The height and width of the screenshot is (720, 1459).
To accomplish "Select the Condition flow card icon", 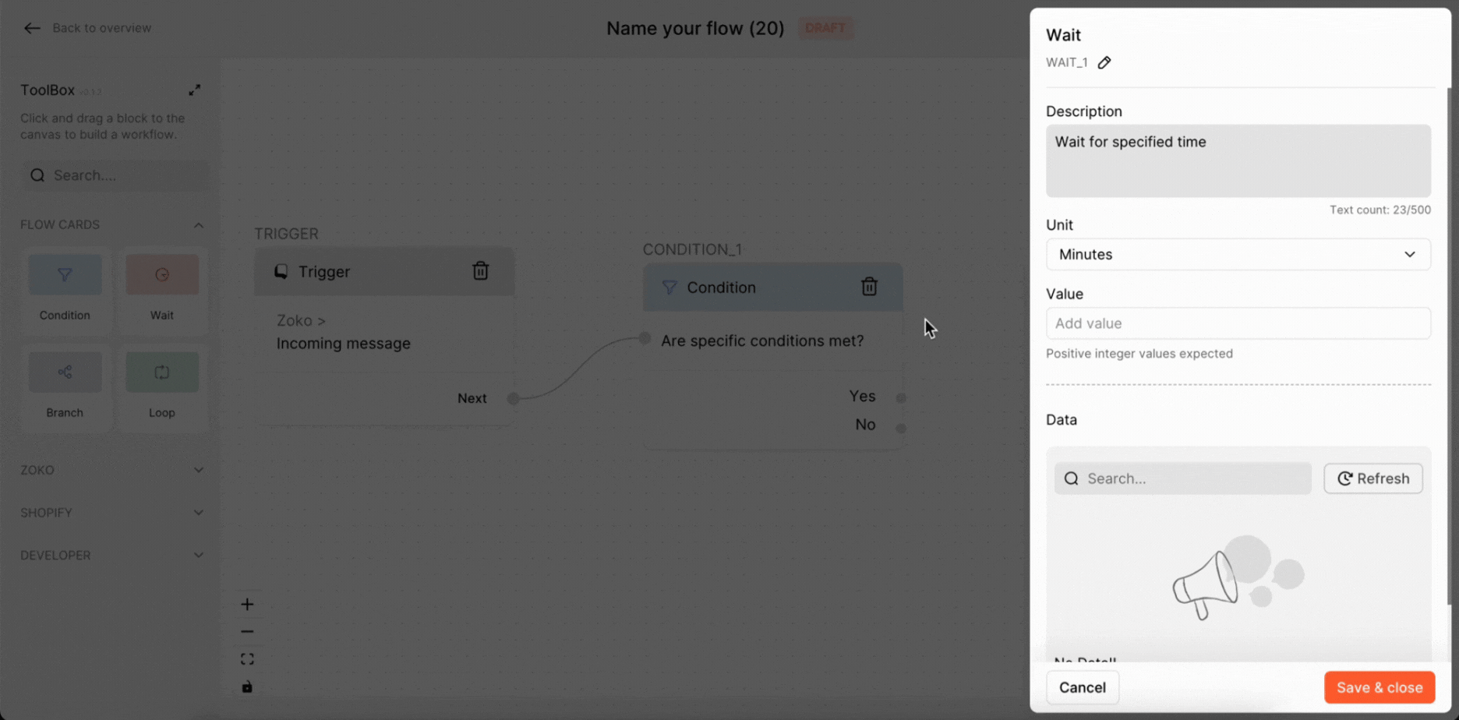I will point(65,275).
